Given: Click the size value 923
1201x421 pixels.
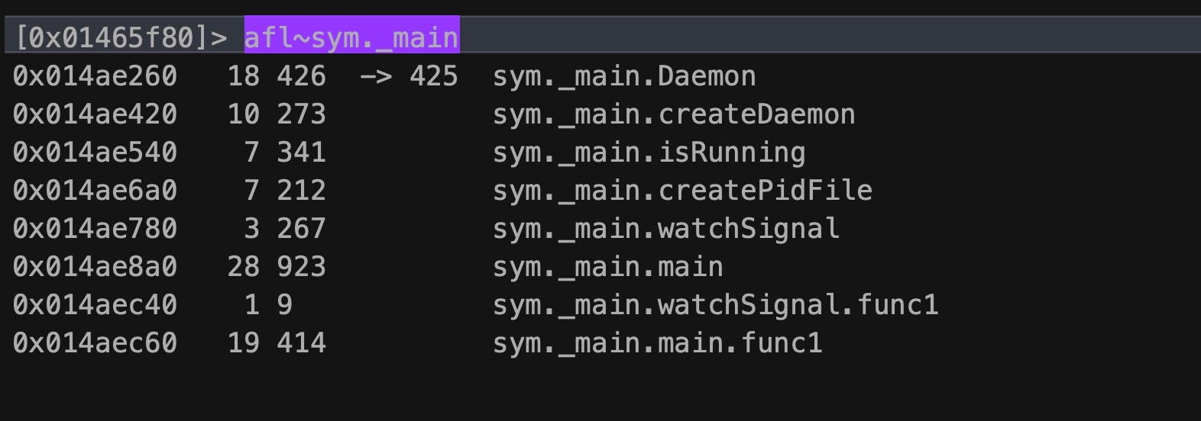Looking at the screenshot, I should (x=301, y=267).
